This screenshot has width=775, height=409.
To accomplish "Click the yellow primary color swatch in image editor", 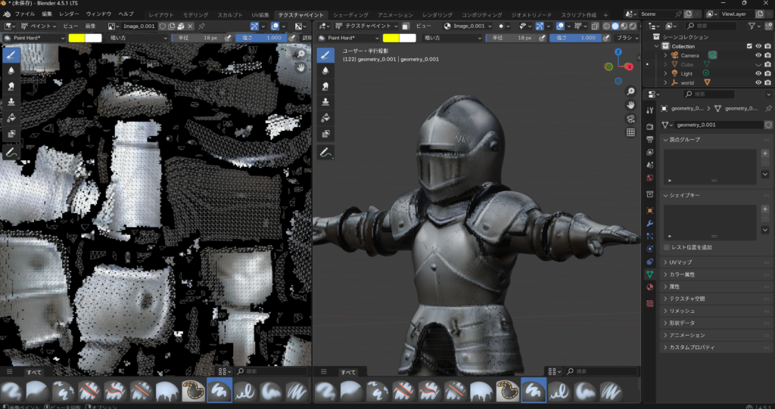I will pyautogui.click(x=76, y=37).
